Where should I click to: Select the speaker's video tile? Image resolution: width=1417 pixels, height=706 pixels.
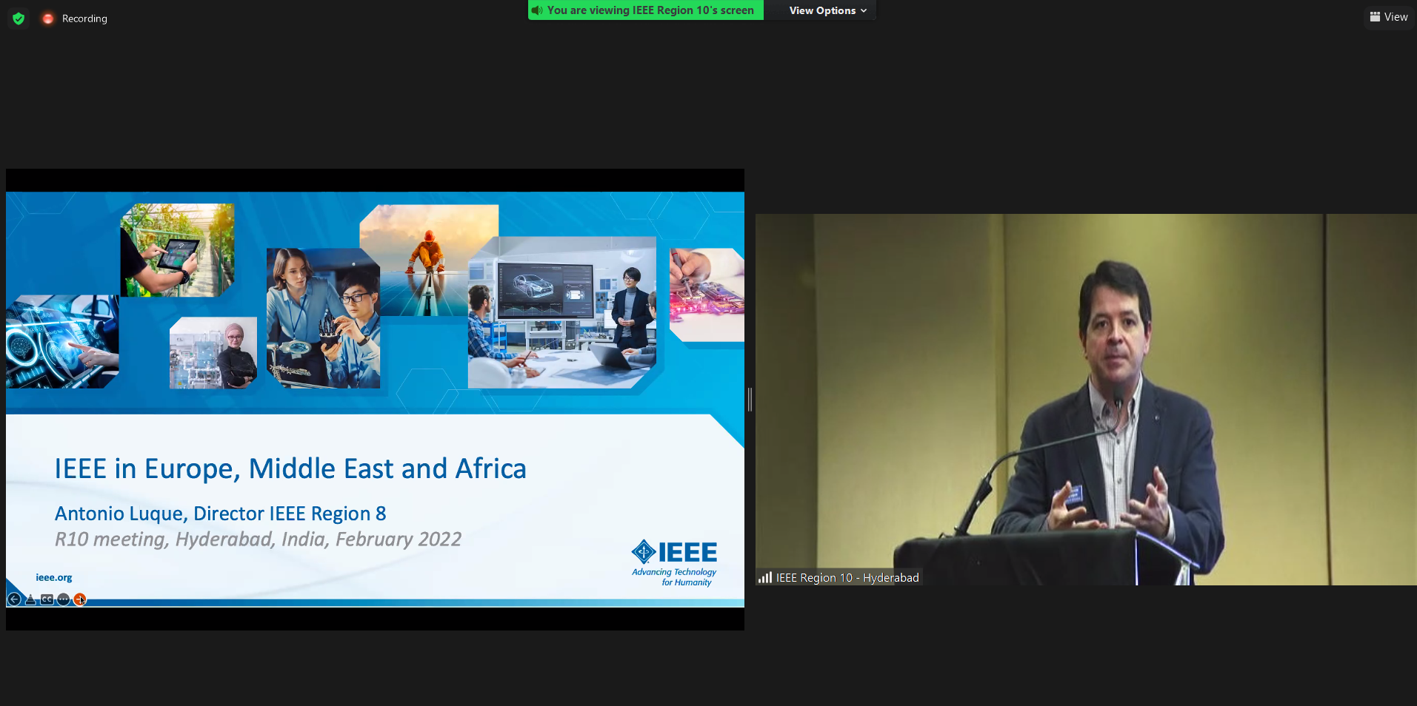point(1086,400)
